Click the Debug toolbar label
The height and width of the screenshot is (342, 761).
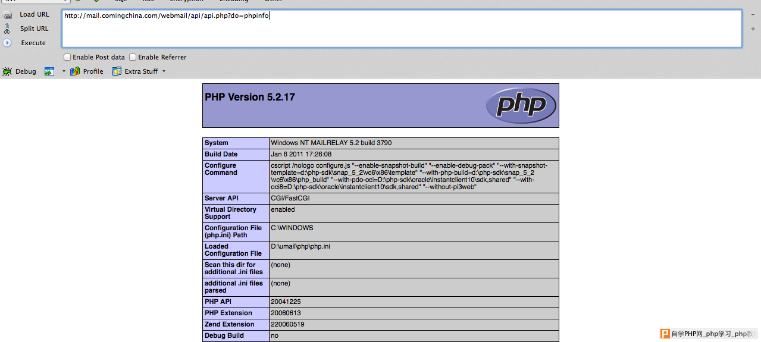click(26, 71)
